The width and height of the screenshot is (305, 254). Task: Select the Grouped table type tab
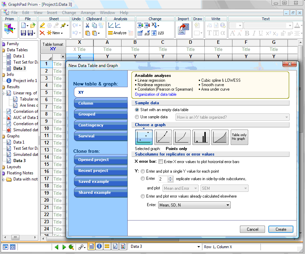[101, 114]
